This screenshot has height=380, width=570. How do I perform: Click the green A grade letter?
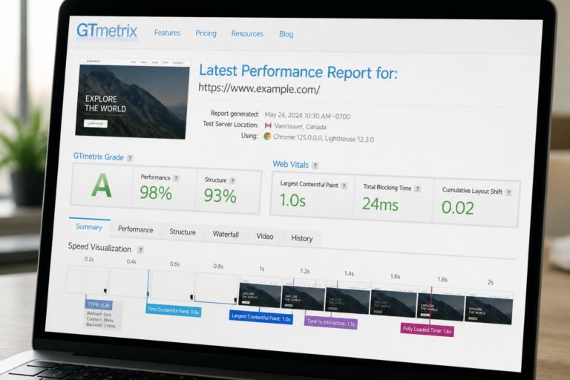102,186
